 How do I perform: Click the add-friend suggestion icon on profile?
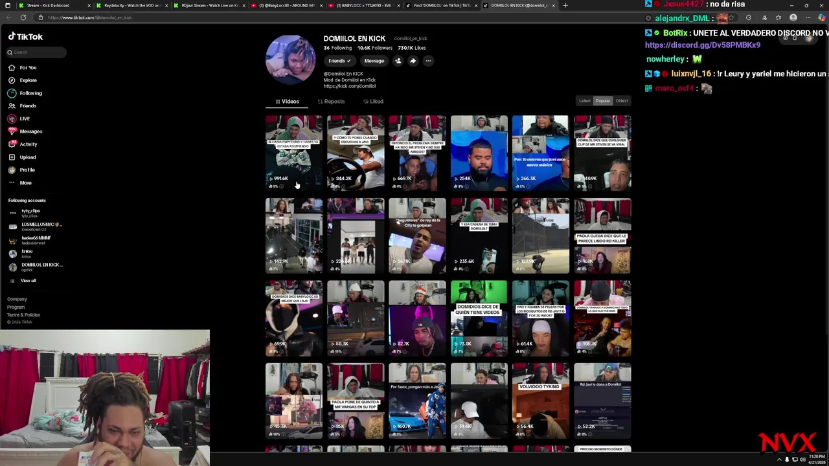[x=398, y=61]
